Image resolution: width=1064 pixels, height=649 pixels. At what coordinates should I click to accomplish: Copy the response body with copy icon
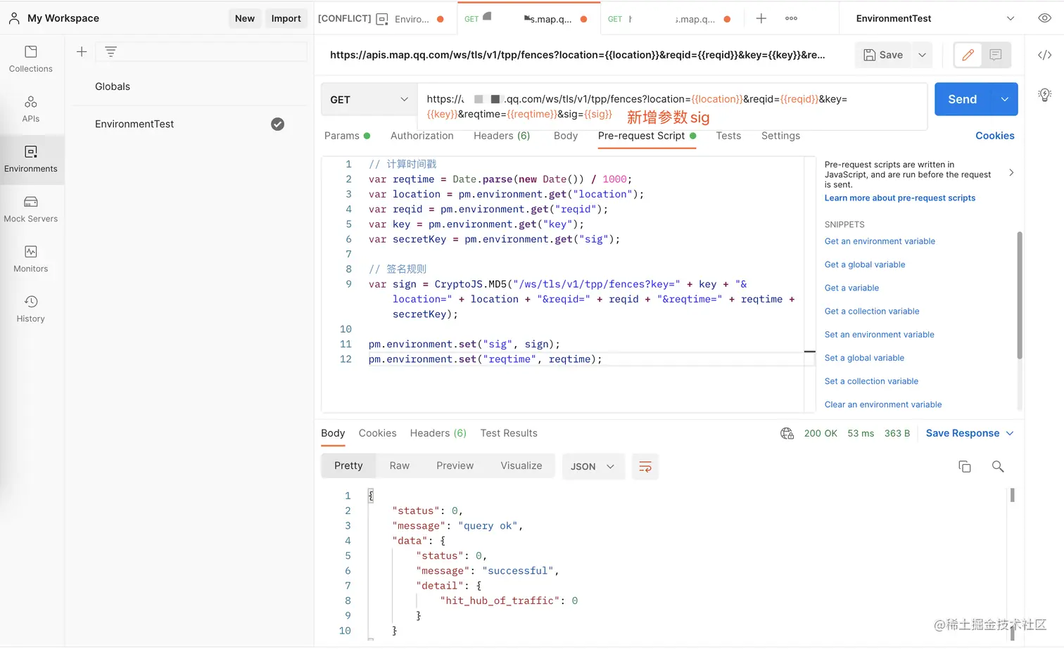pyautogui.click(x=964, y=466)
